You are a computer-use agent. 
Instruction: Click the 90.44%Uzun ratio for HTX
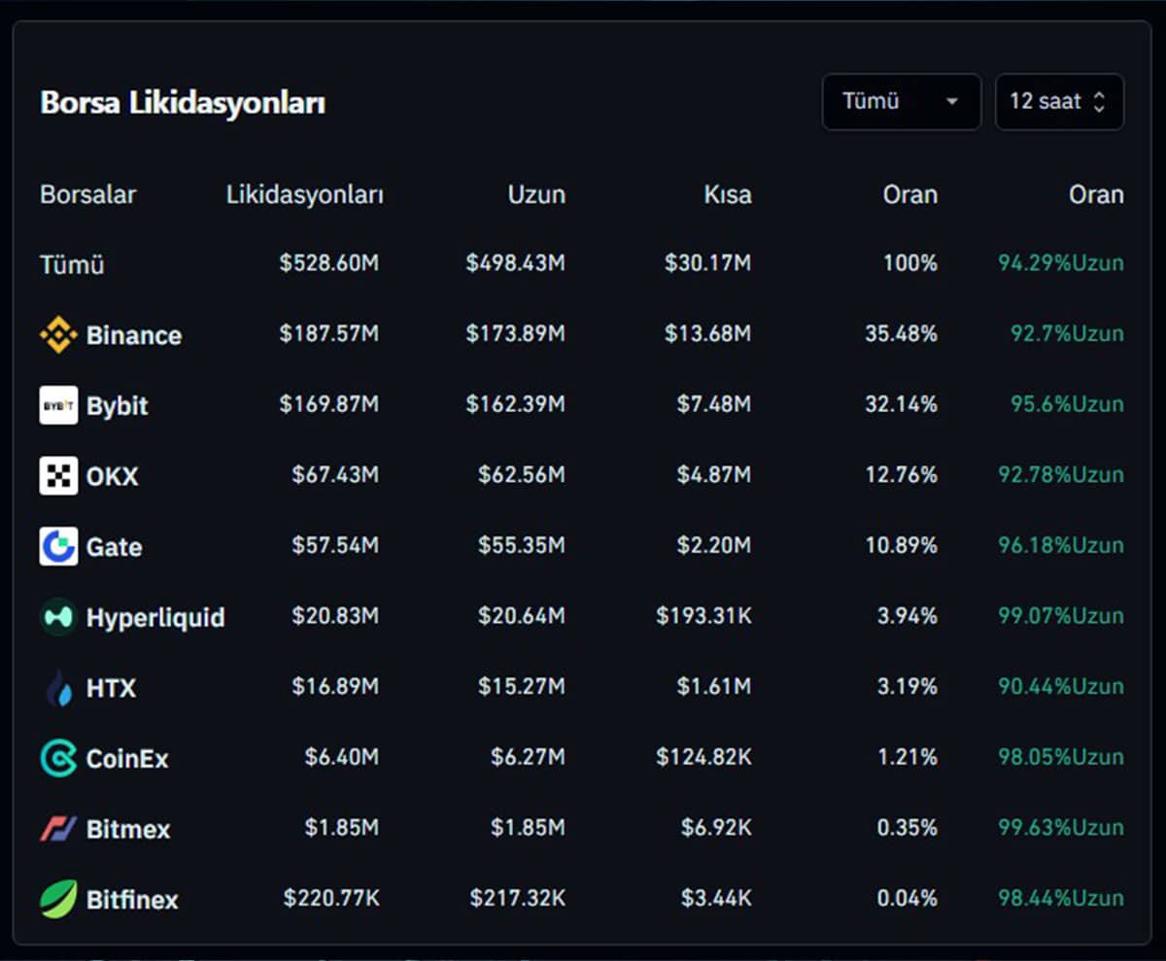coord(1061,687)
